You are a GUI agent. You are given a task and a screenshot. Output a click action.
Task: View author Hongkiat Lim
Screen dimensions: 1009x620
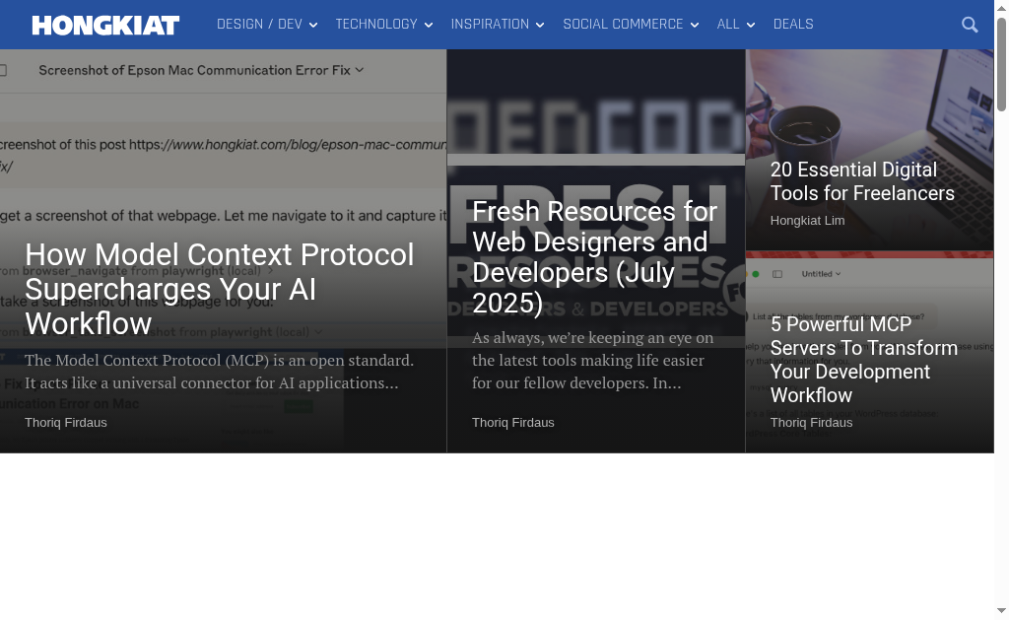[x=807, y=221]
